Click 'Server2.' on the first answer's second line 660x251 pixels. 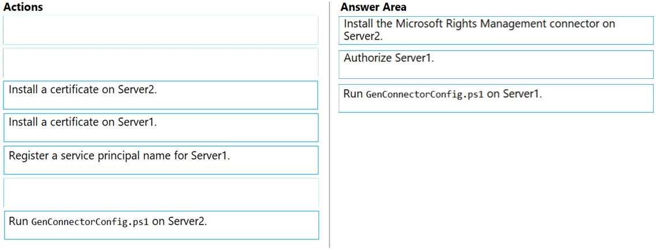[362, 36]
